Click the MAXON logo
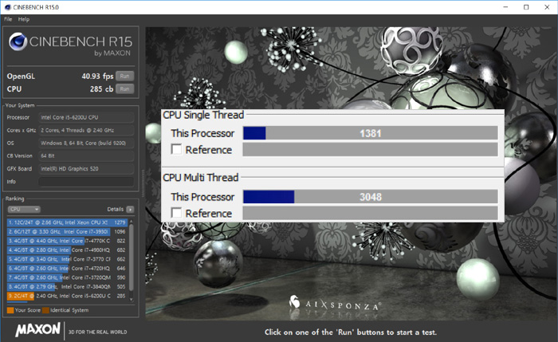 click(37, 330)
